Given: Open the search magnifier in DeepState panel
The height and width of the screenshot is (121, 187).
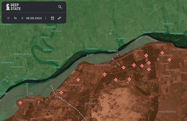Looking at the screenshot, I should 60,7.
